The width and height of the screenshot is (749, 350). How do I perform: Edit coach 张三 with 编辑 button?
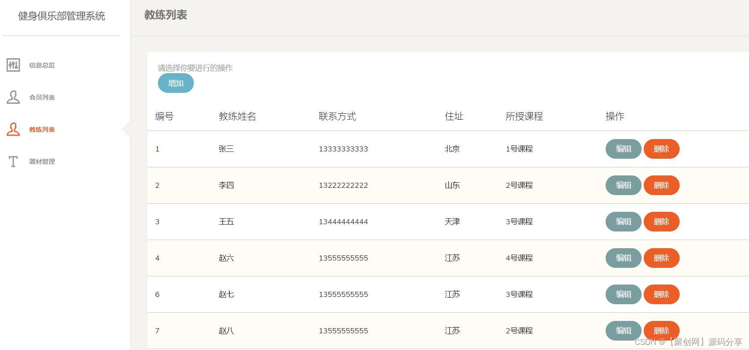click(x=624, y=149)
